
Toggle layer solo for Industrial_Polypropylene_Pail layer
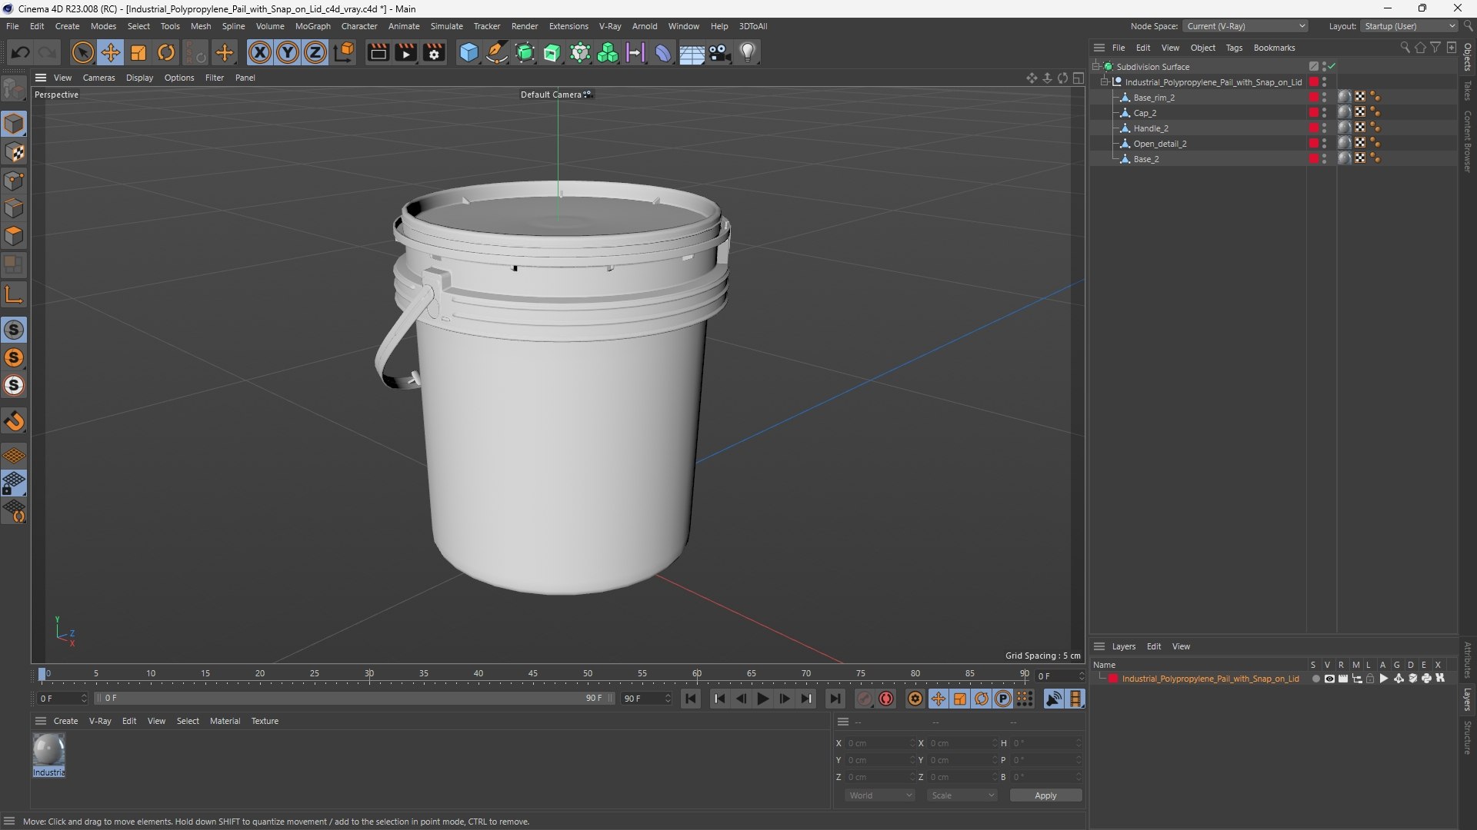(1315, 679)
